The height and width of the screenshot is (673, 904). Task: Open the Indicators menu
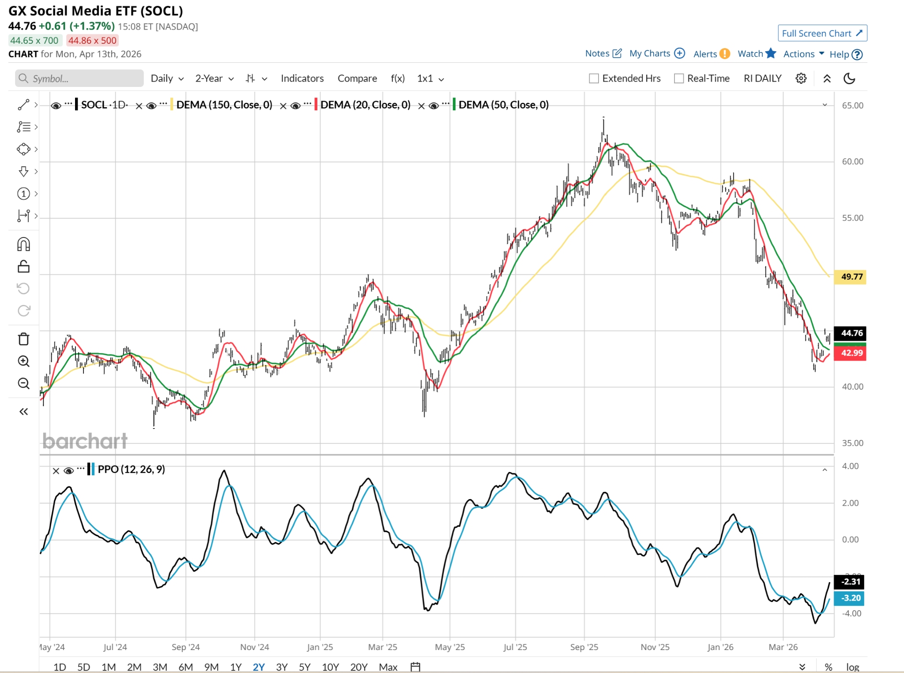[x=302, y=79]
